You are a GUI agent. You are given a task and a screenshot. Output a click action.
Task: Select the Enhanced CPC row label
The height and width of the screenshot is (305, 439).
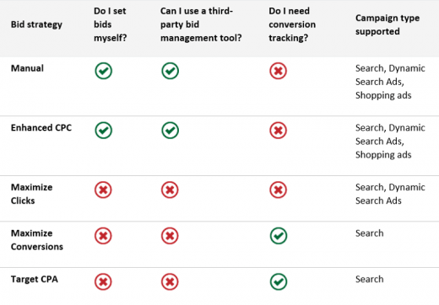pyautogui.click(x=41, y=128)
